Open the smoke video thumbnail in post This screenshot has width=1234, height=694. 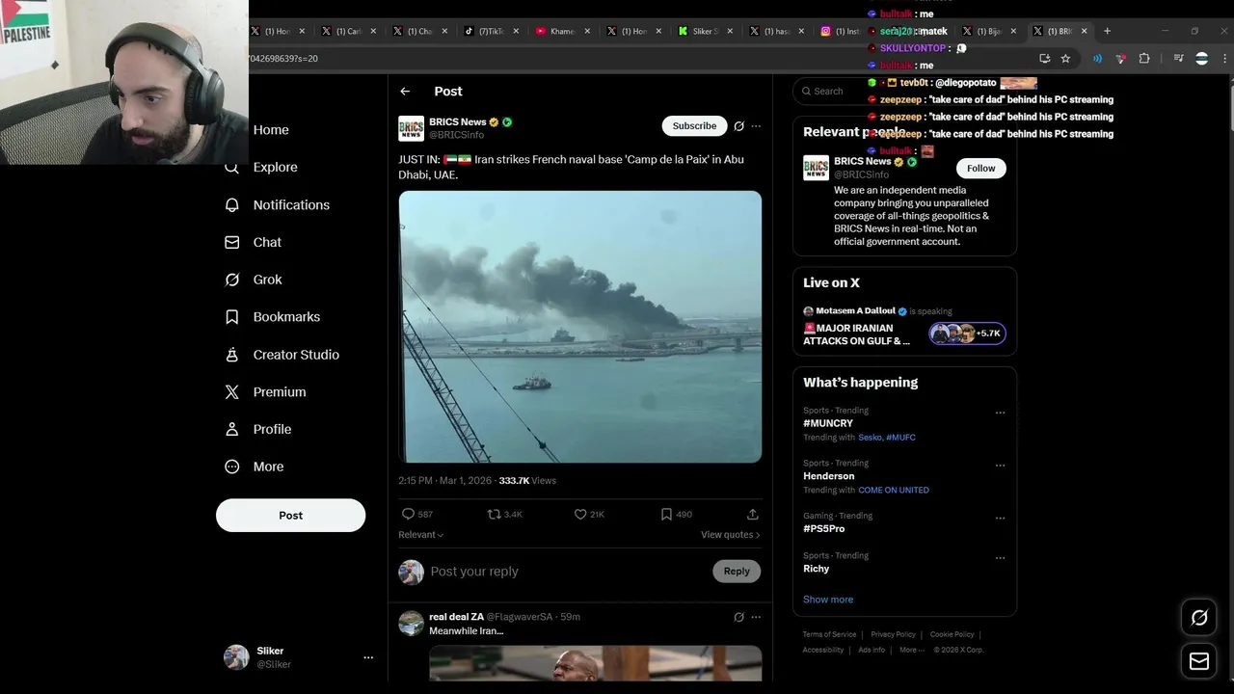click(580, 327)
